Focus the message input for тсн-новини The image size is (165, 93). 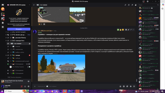(78, 86)
